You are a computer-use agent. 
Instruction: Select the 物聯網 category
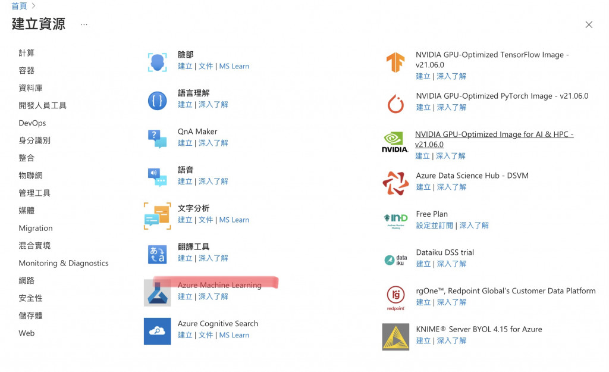[31, 176]
